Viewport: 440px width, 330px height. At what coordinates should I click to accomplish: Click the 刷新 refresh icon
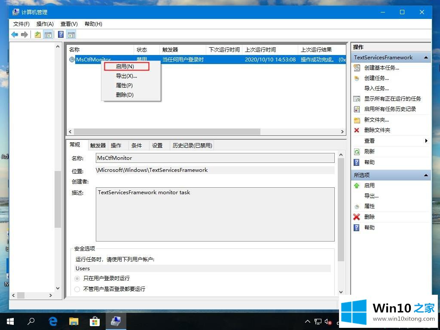[x=357, y=152]
